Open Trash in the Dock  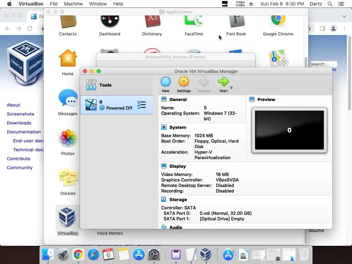coord(304,255)
